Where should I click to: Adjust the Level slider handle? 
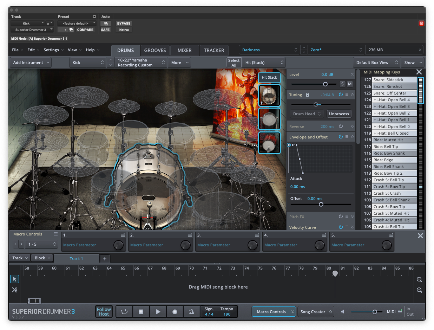(325, 84)
